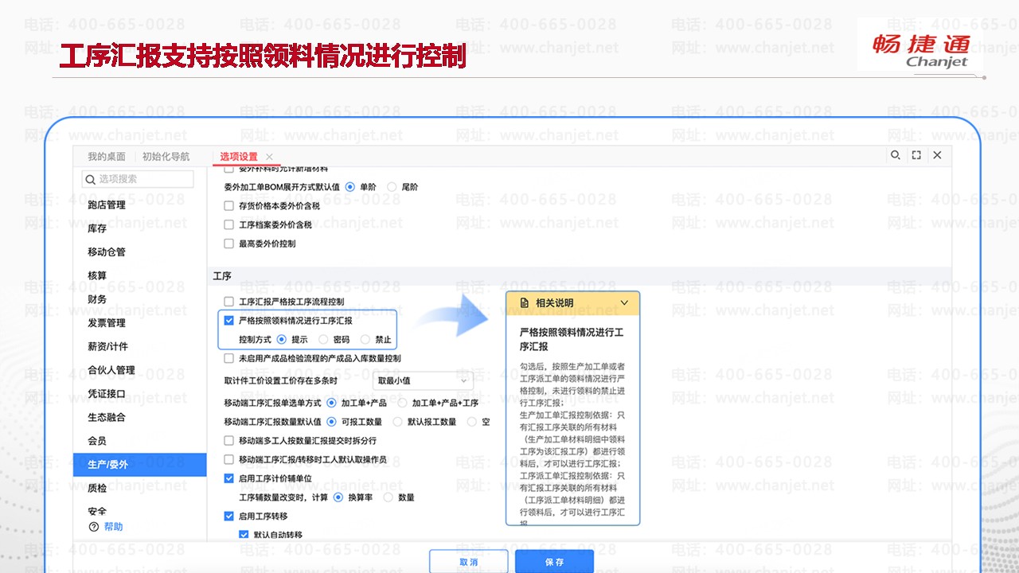The image size is (1019, 573).
Task: Check 移动端工序汇报/转移时工人默认取操作员
Action: (229, 460)
